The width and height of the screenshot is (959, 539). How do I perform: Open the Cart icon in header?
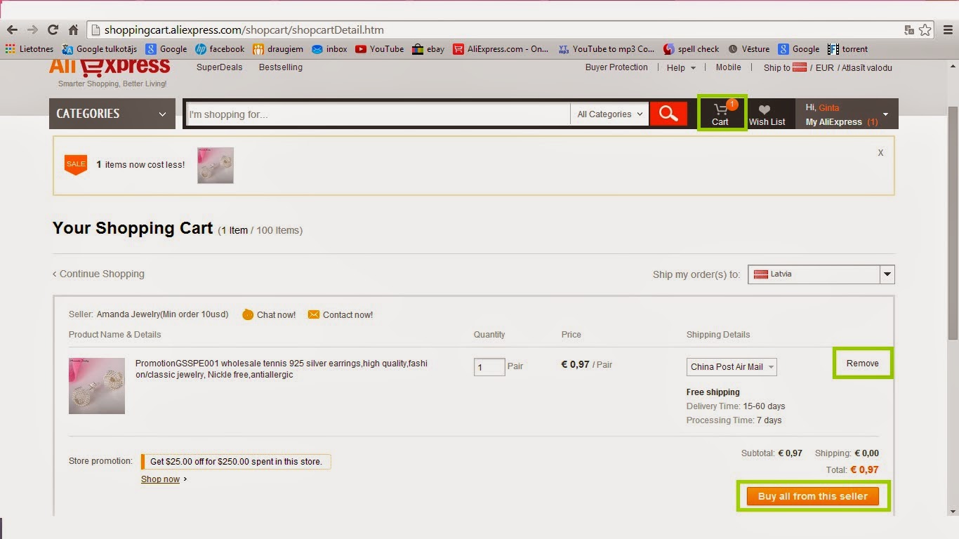[721, 113]
